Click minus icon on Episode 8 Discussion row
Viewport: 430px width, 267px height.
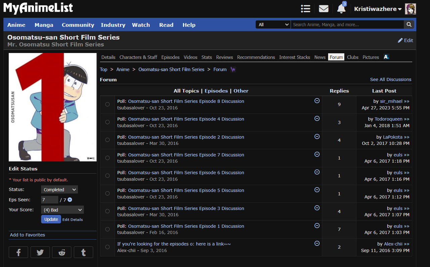[317, 101]
